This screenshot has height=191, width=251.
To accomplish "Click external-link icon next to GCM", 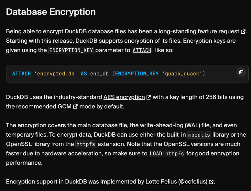I will click(75, 107).
